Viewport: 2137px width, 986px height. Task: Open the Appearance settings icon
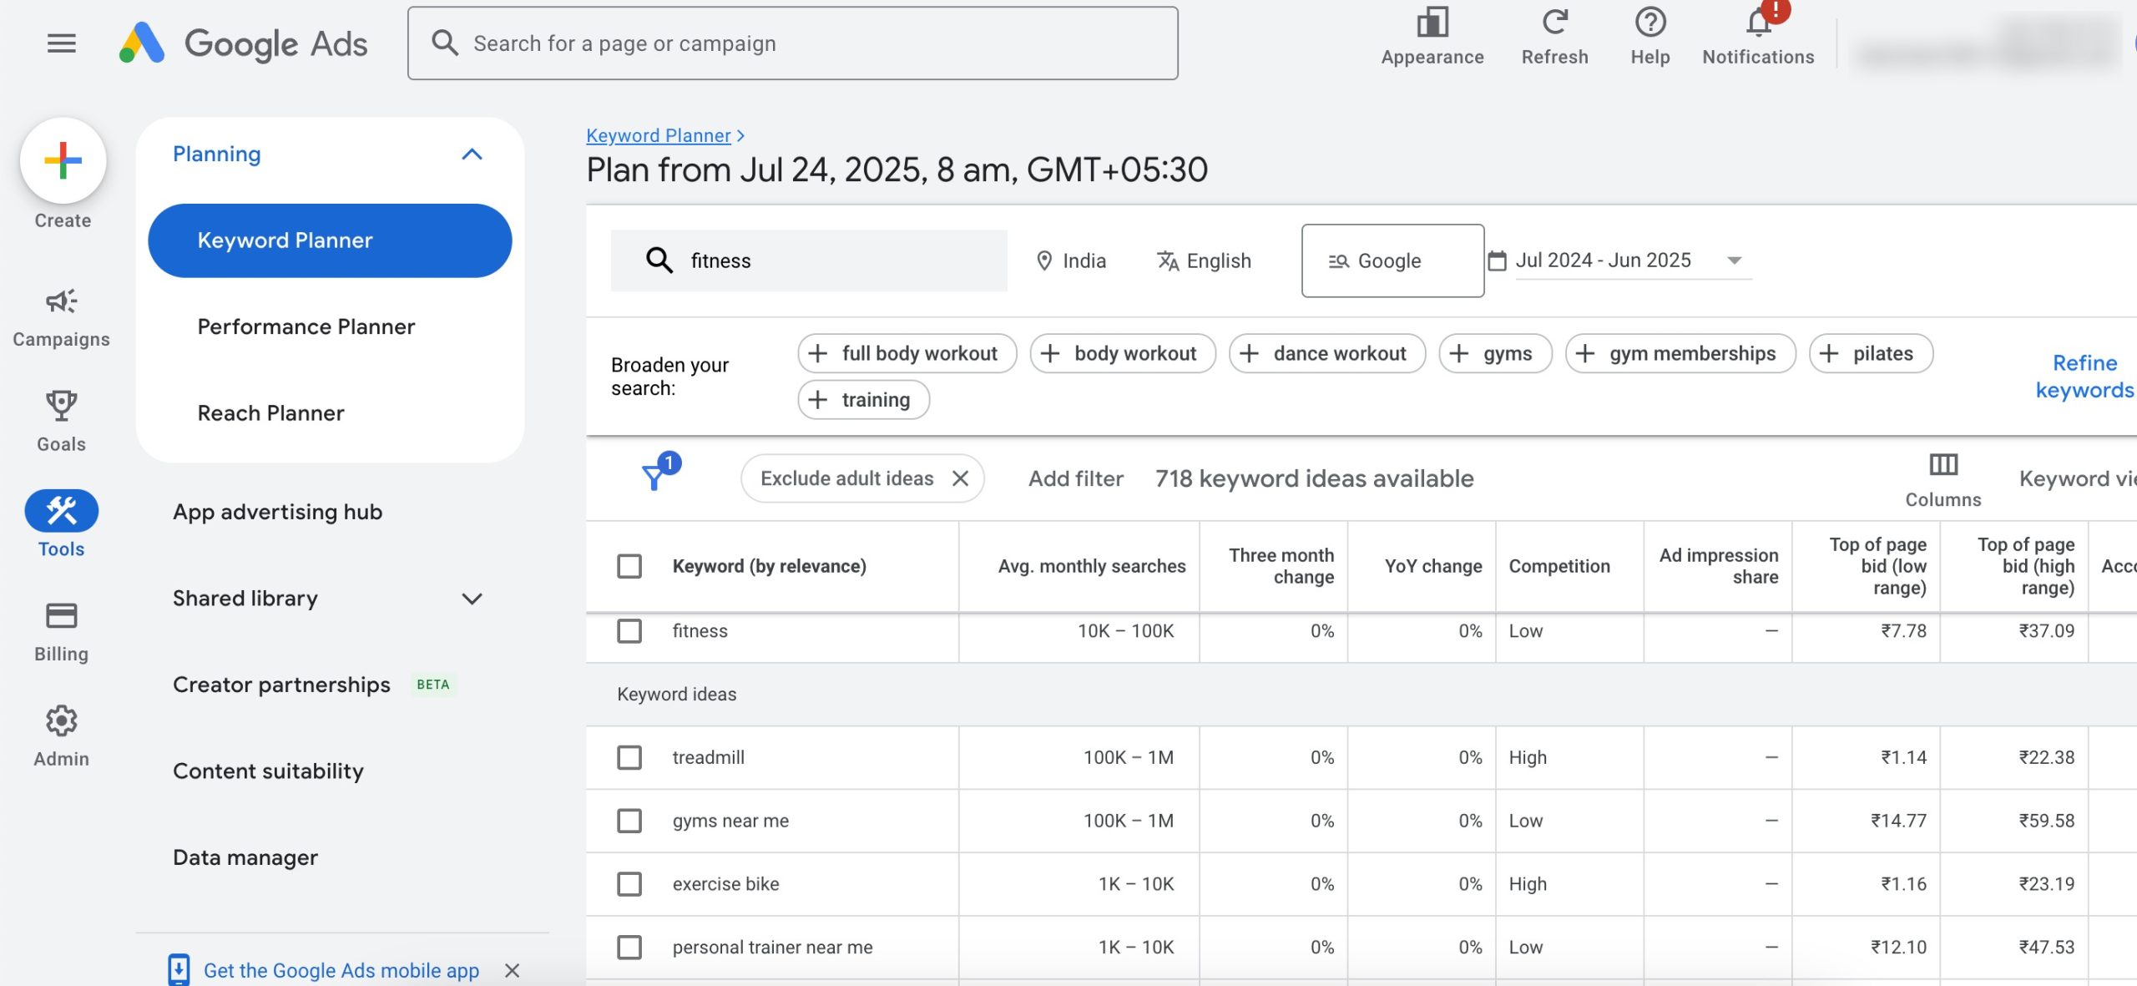click(1432, 23)
